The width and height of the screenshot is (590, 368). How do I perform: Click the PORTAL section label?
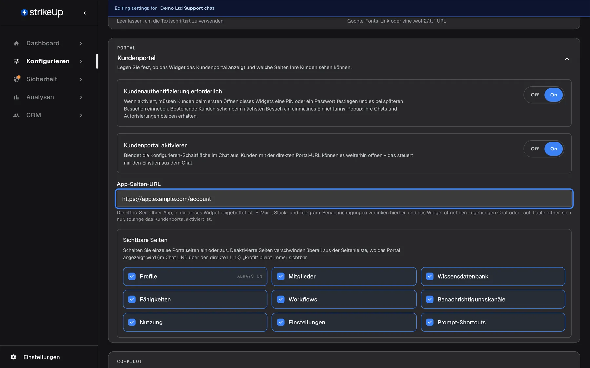(126, 48)
